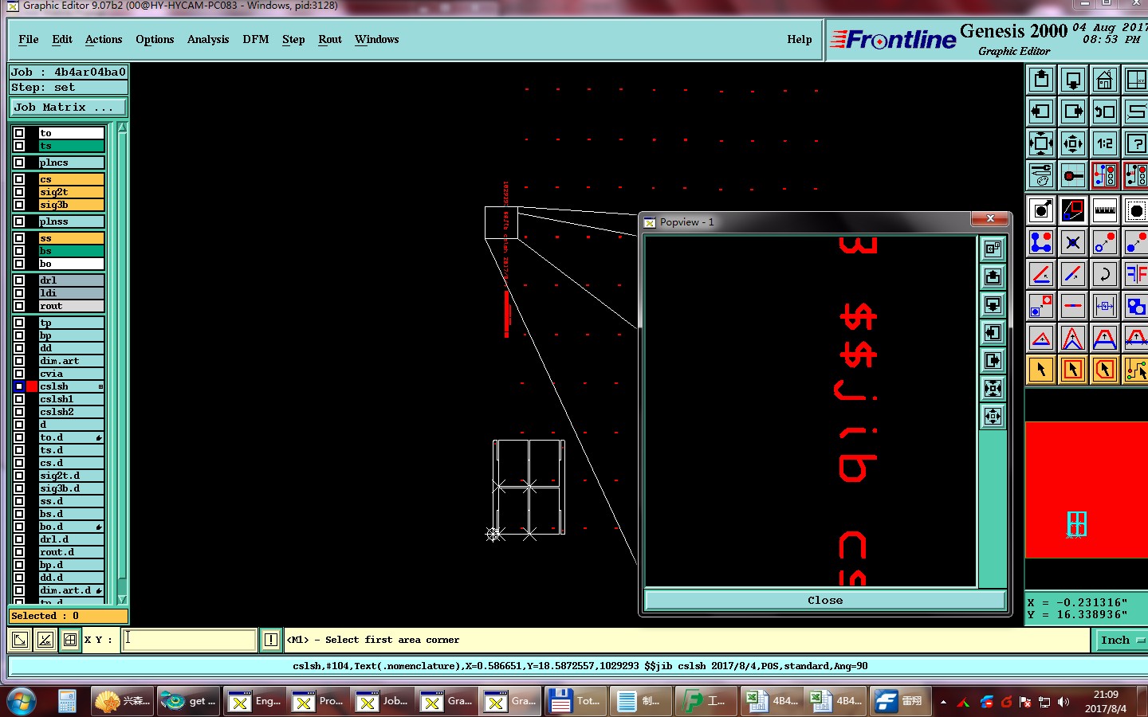Viewport: 1148px width, 717px height.
Task: Select the dimension width edit tool
Action: coord(1105,306)
